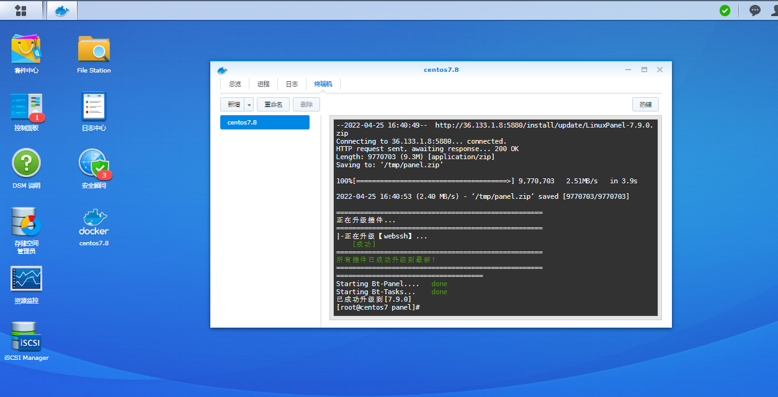The image size is (778, 397).
Task: Minimize the centos7.8 window
Action: pos(628,70)
